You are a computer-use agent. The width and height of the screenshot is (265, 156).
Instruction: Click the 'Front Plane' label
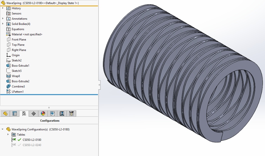click(x=19, y=40)
